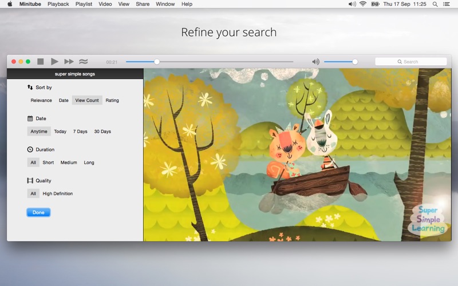The height and width of the screenshot is (286, 458).
Task: Stop playback with the stop icon
Action: point(40,62)
